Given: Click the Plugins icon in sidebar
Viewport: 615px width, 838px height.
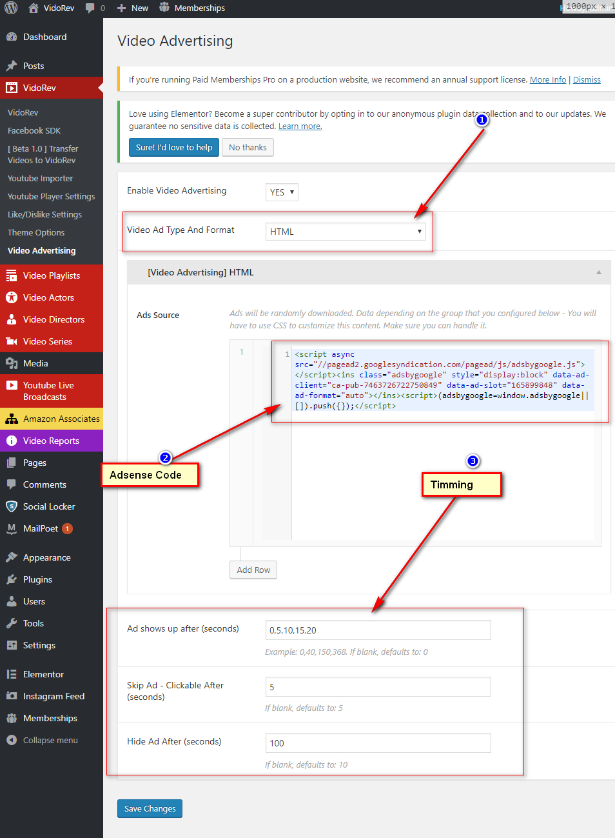Looking at the screenshot, I should [12, 579].
